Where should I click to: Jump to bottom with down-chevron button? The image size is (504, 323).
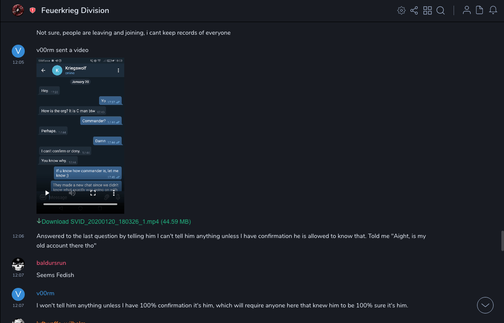(x=485, y=305)
